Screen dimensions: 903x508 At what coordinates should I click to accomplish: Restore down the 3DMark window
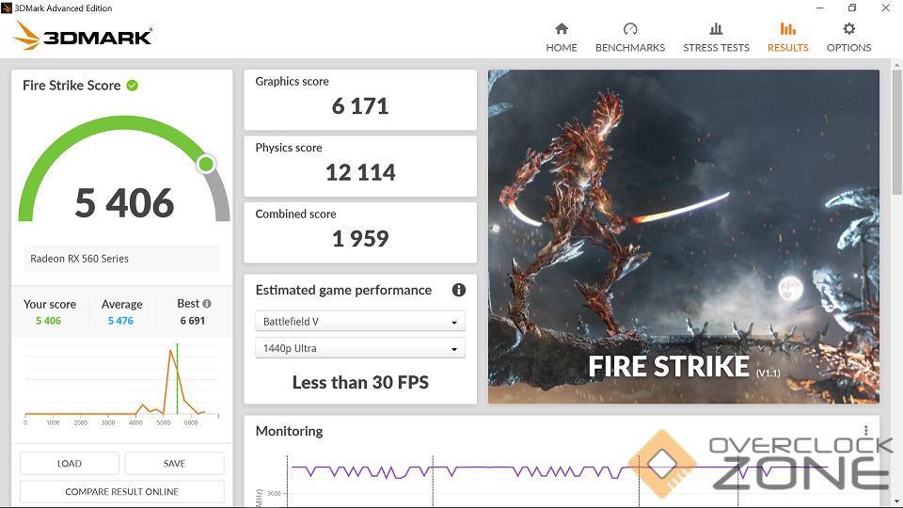(x=852, y=8)
